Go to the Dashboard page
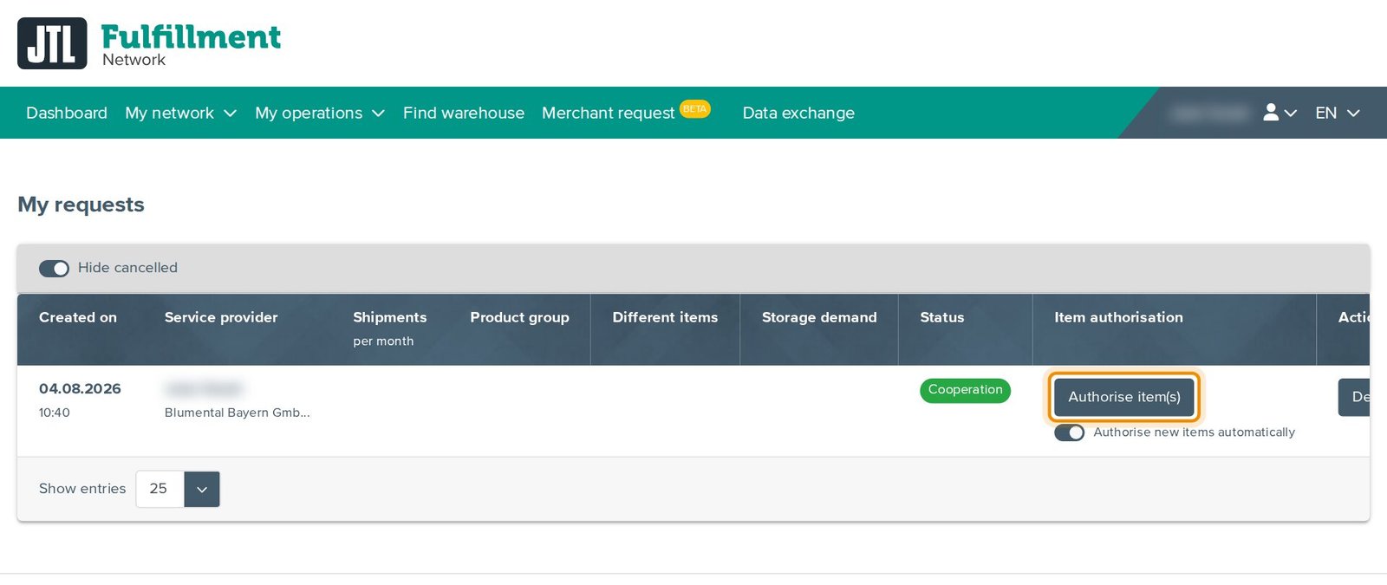This screenshot has width=1387, height=585. coord(67,113)
